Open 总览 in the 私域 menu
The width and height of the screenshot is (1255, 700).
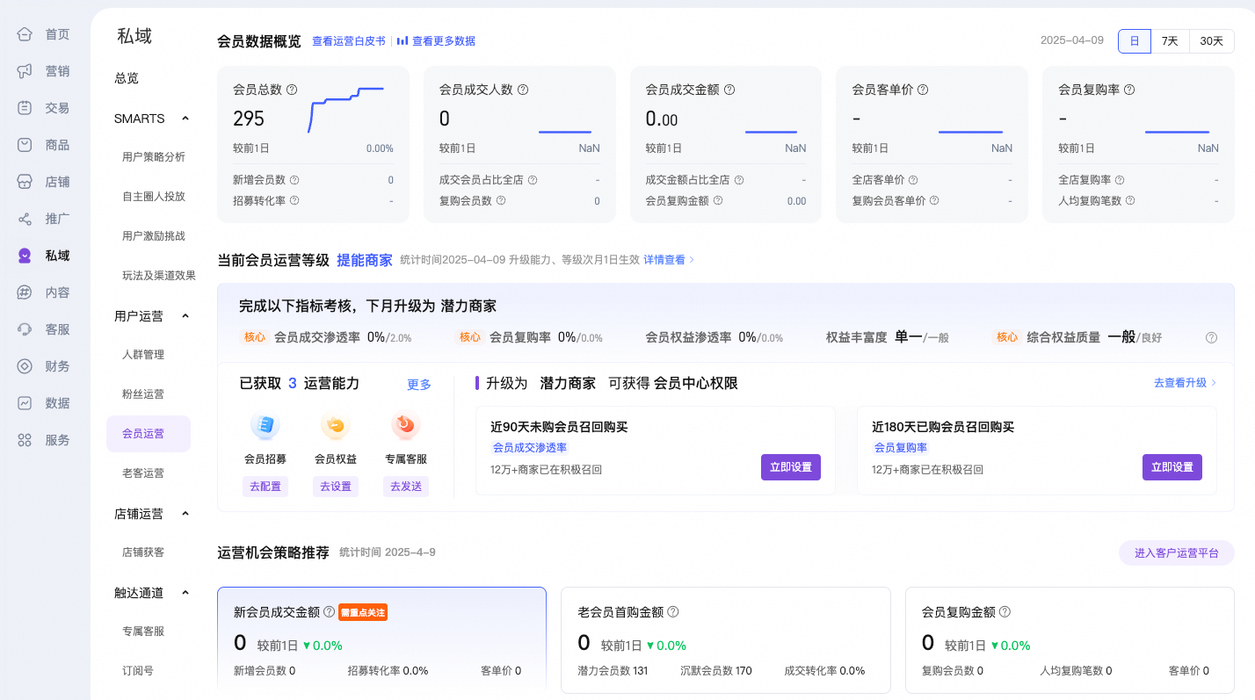127,78
